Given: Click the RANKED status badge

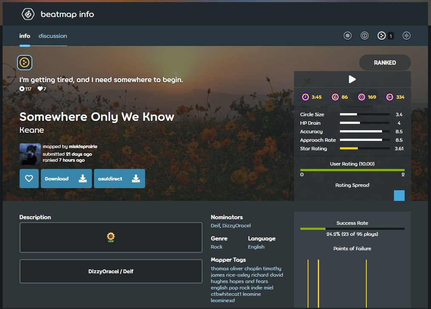Looking at the screenshot, I should click(x=385, y=63).
